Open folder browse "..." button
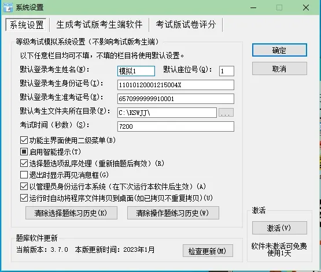 point(226,113)
